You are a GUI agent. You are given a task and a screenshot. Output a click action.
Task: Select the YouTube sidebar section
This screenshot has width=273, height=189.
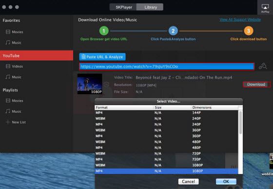pos(37,55)
